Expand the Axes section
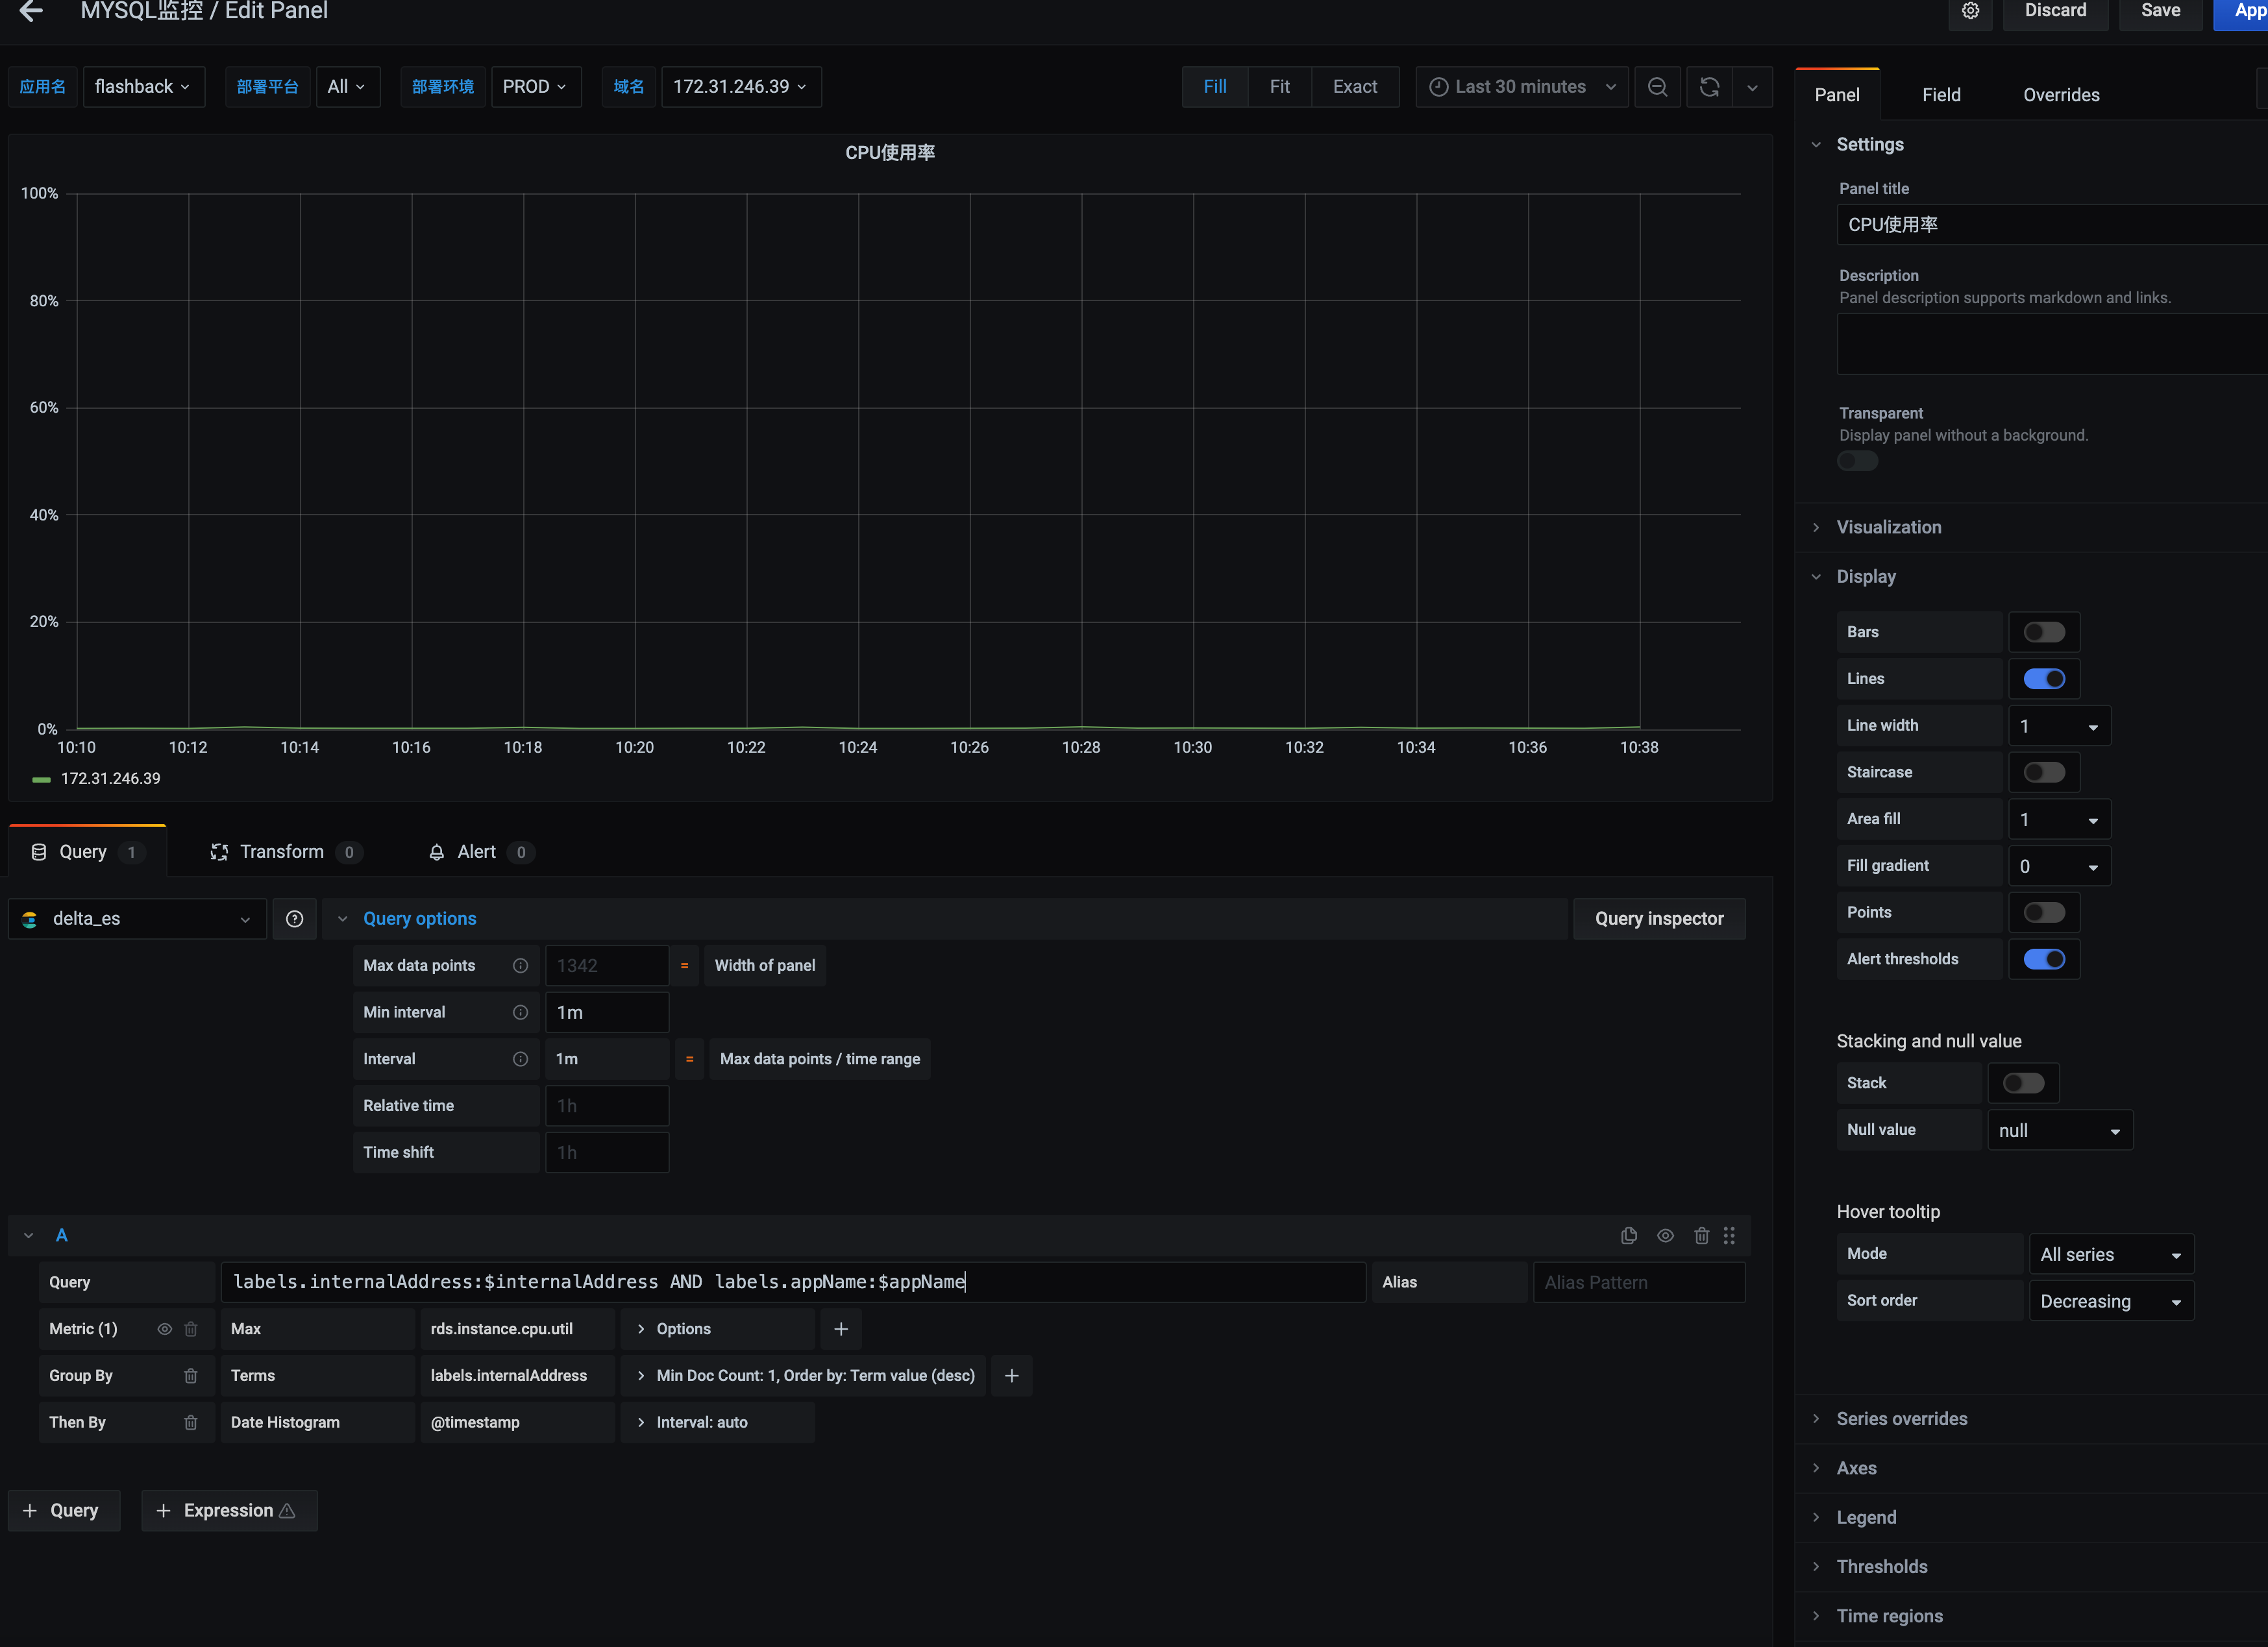2268x1647 pixels. point(1856,1468)
